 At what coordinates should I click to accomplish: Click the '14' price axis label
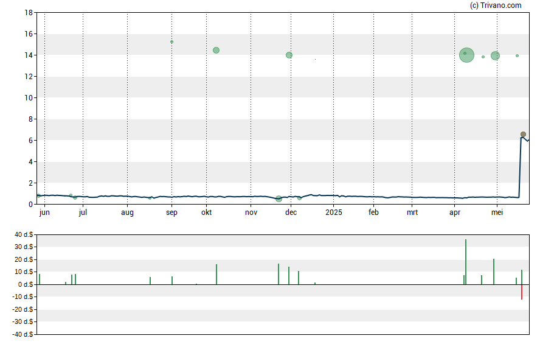(29, 55)
